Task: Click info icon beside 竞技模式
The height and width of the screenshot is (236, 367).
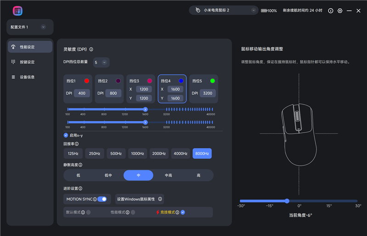Action: tap(178, 212)
